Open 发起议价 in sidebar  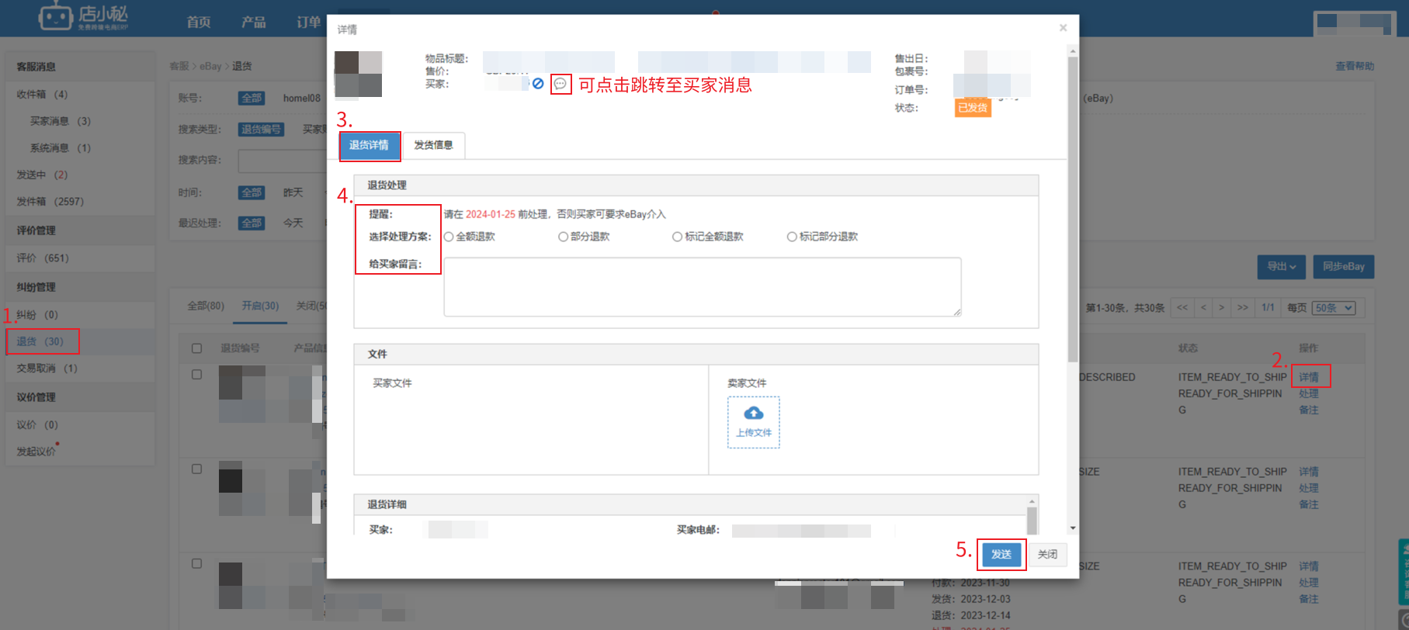[x=36, y=452]
